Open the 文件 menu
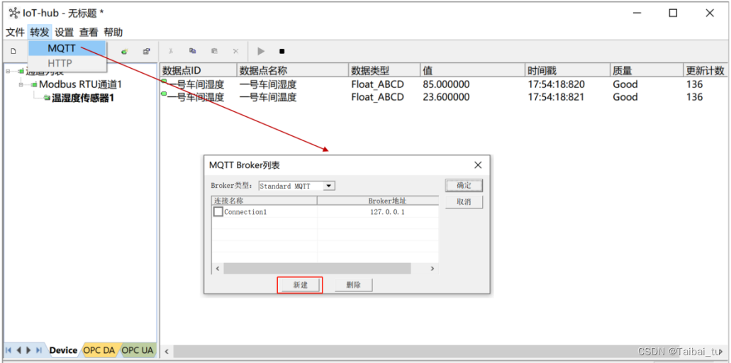This screenshot has height=363, width=731. tap(15, 32)
